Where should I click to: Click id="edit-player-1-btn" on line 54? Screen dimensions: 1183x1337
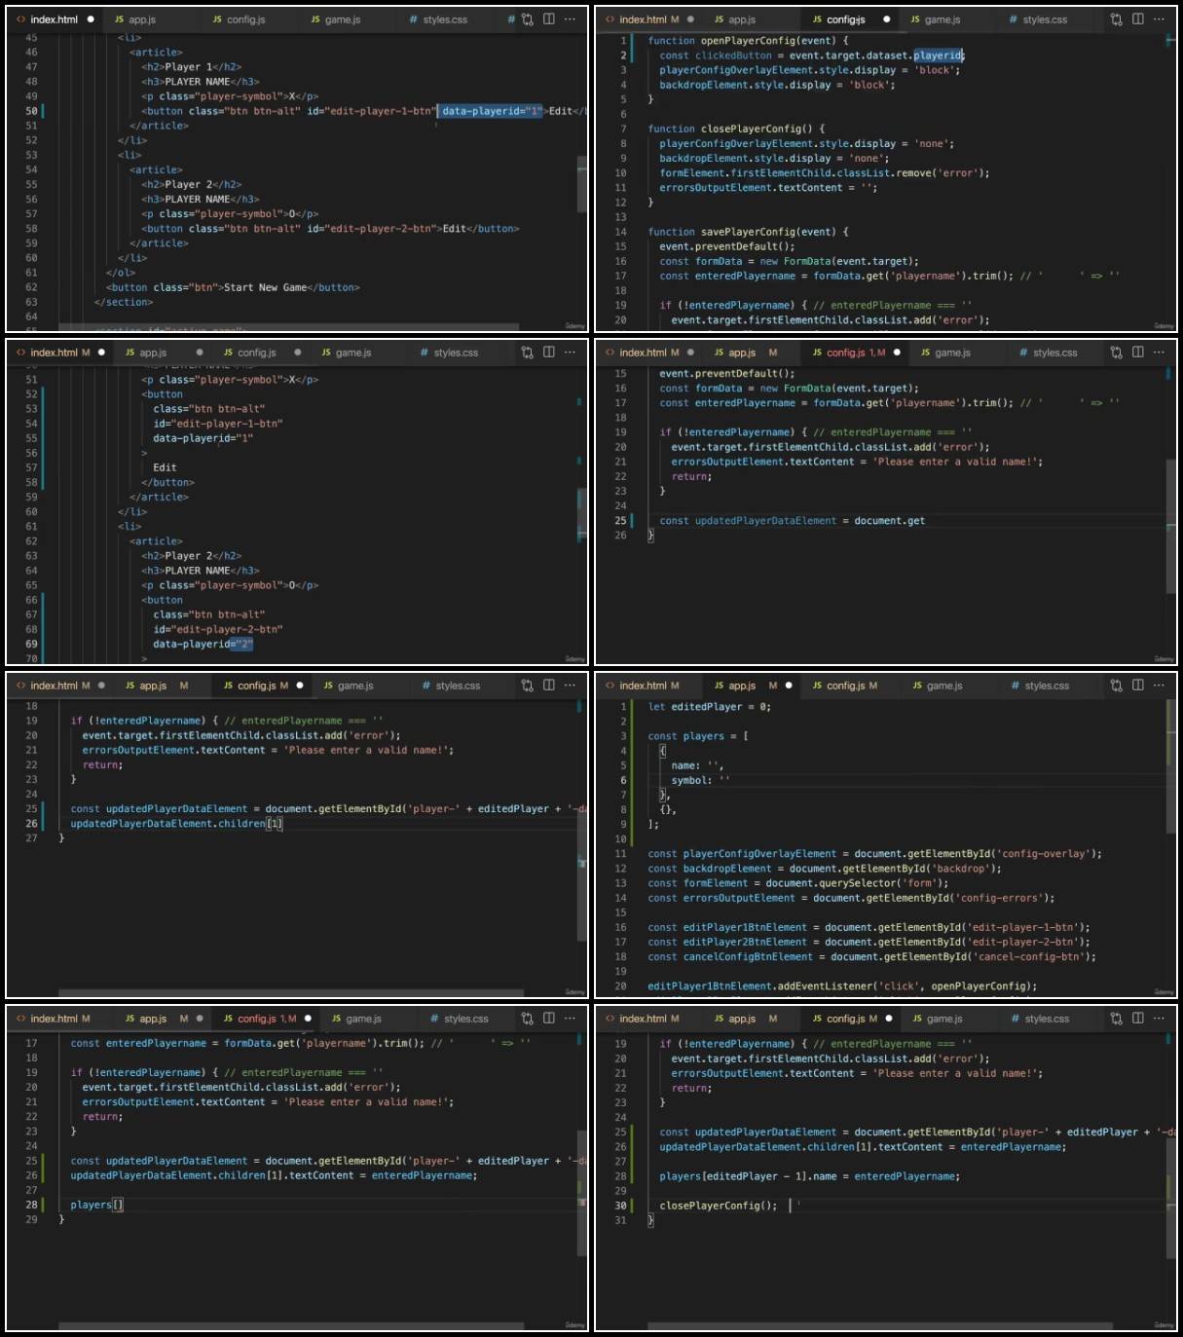(217, 424)
